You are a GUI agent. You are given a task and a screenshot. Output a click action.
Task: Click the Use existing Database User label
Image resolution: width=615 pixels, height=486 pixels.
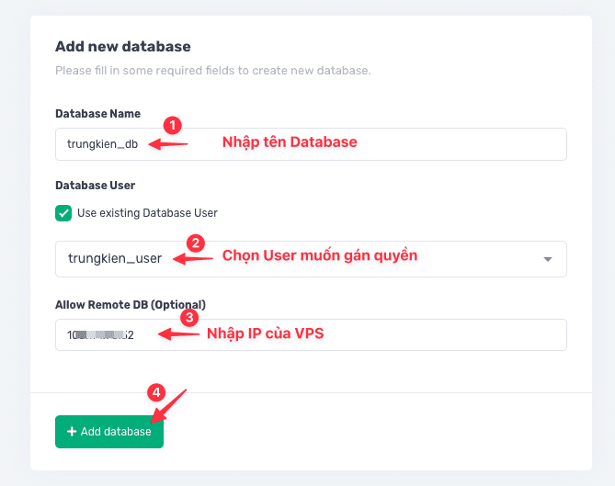click(x=147, y=213)
